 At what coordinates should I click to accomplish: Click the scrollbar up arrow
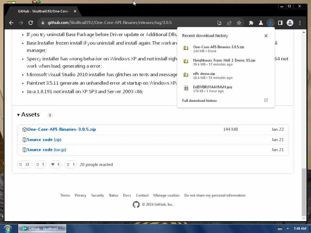click(x=304, y=32)
